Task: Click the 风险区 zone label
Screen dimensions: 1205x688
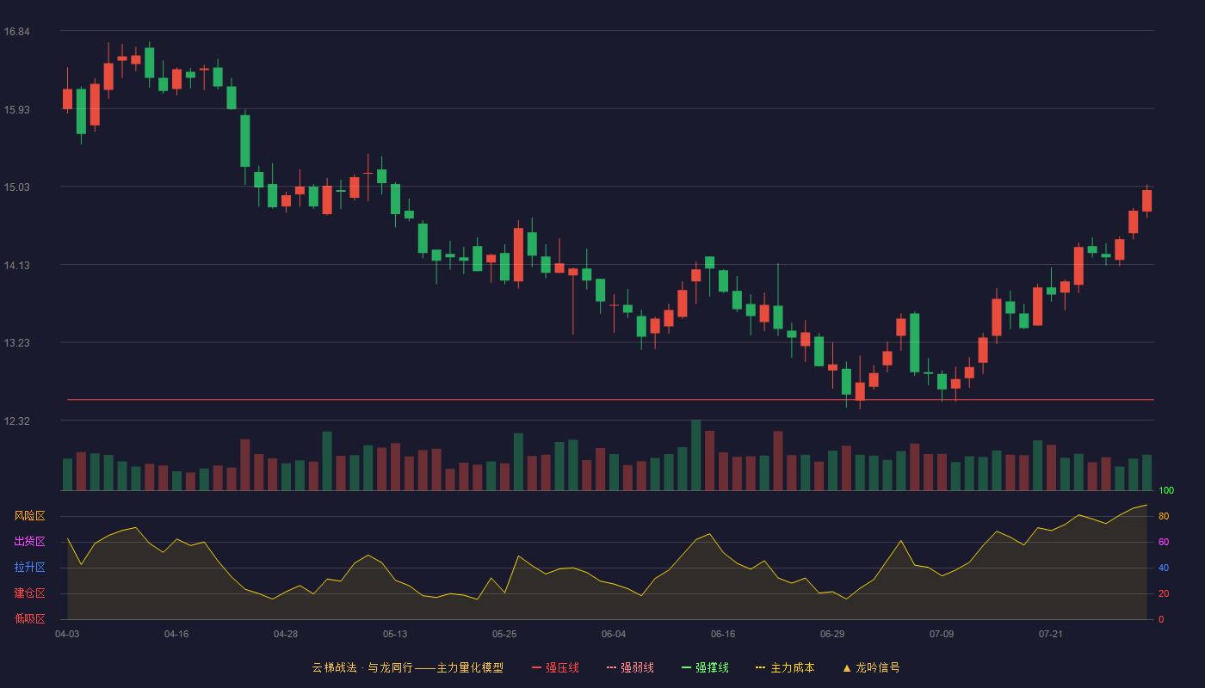Action: [29, 516]
